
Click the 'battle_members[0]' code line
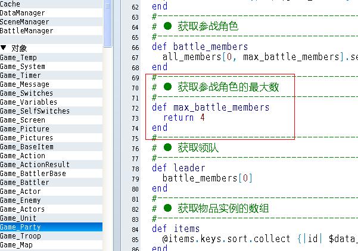[207, 178]
